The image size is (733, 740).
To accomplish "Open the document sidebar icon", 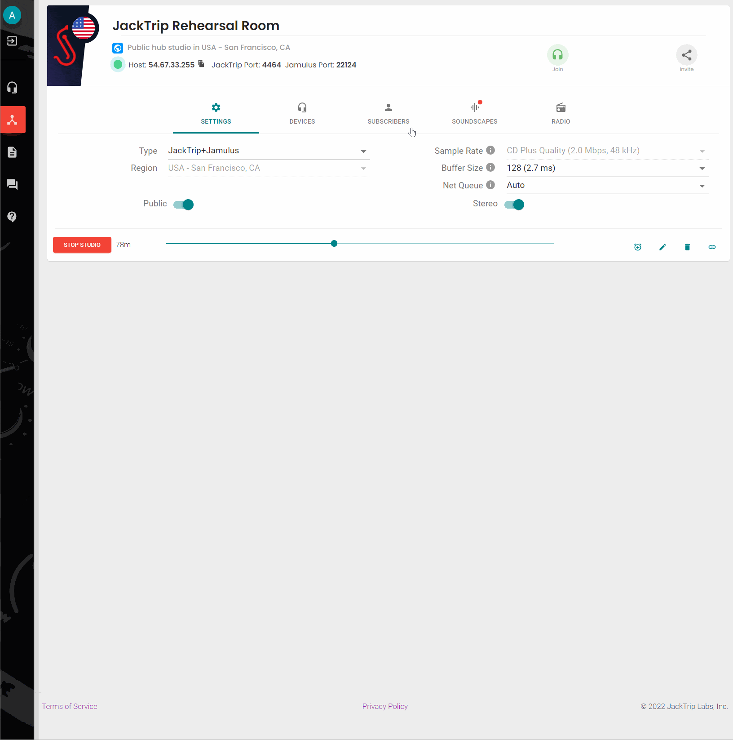I will click(12, 152).
